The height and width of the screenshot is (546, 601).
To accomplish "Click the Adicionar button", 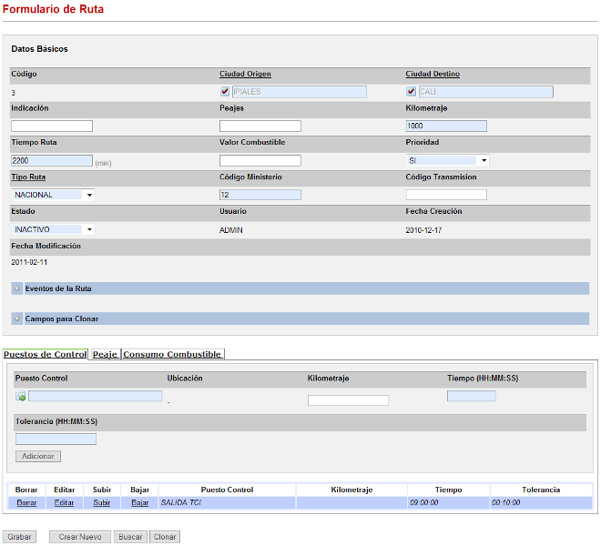I will [38, 456].
